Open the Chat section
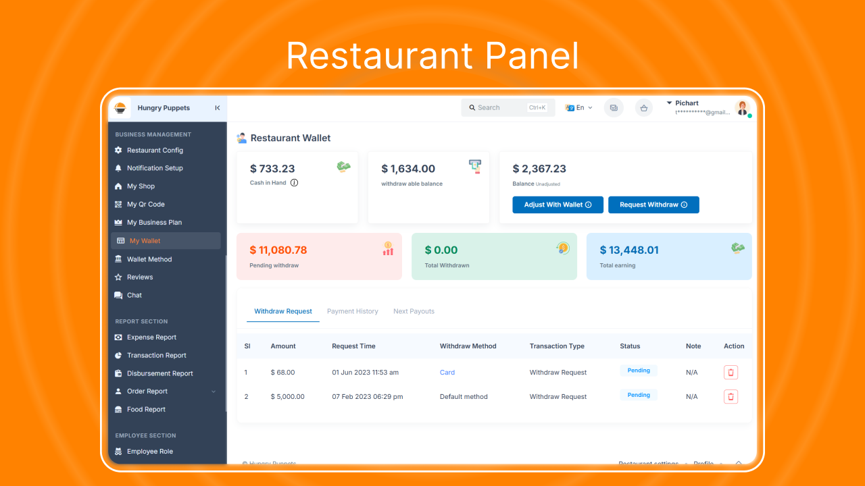Image resolution: width=865 pixels, height=486 pixels. 134,295
